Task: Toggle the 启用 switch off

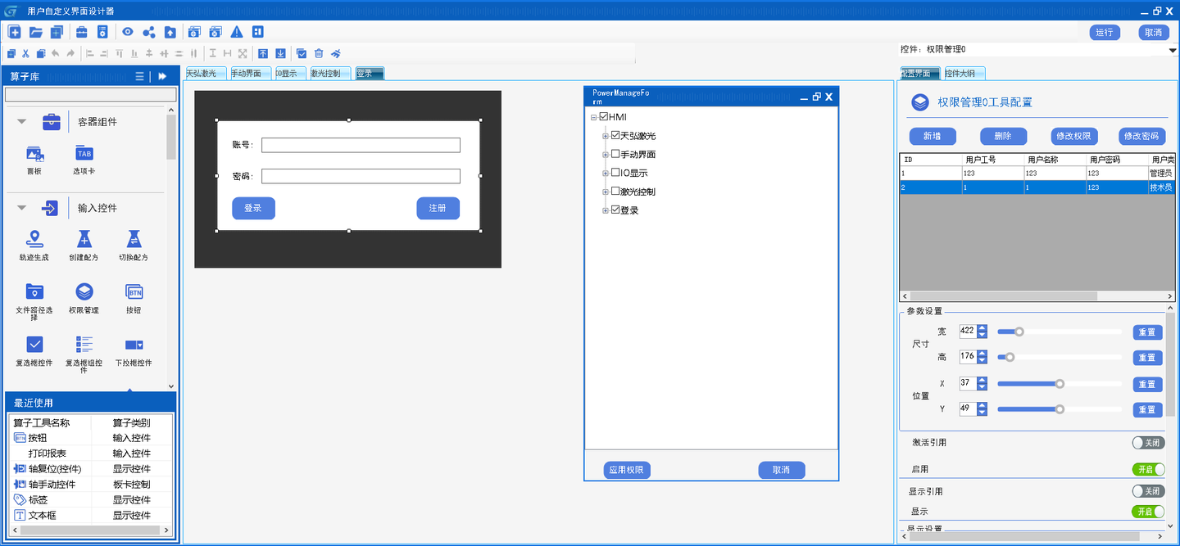Action: 1148,469
